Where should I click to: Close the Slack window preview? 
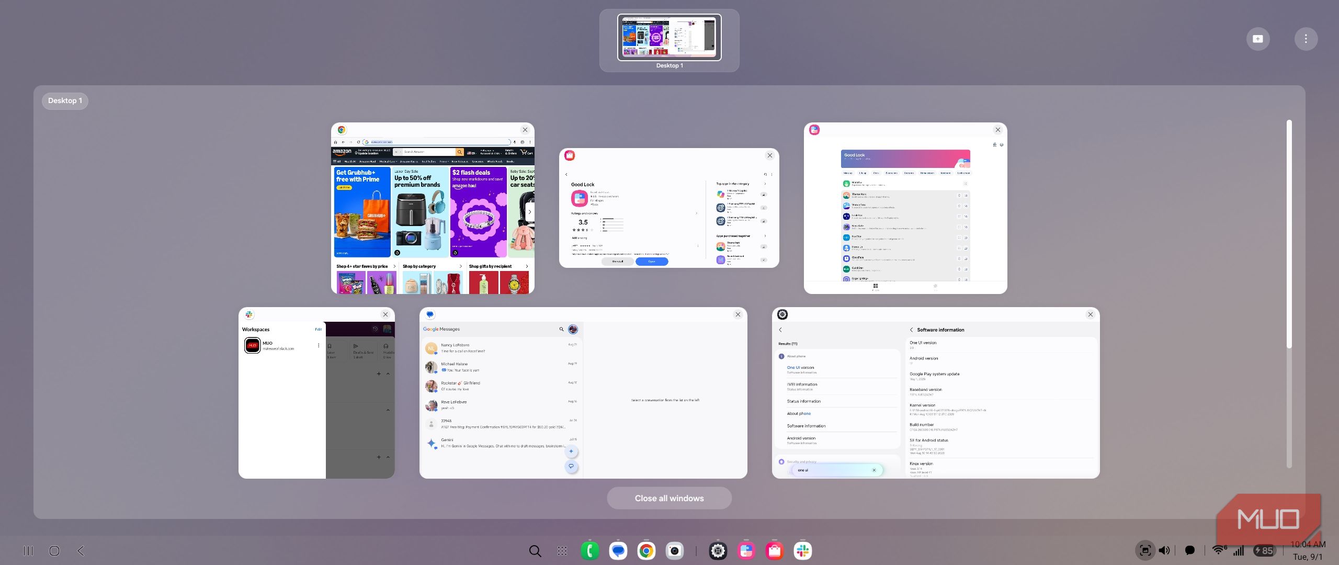[x=385, y=314]
